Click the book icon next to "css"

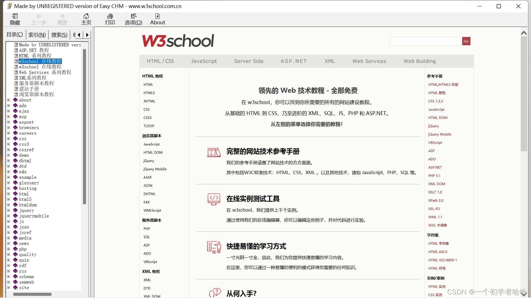[x=15, y=139]
